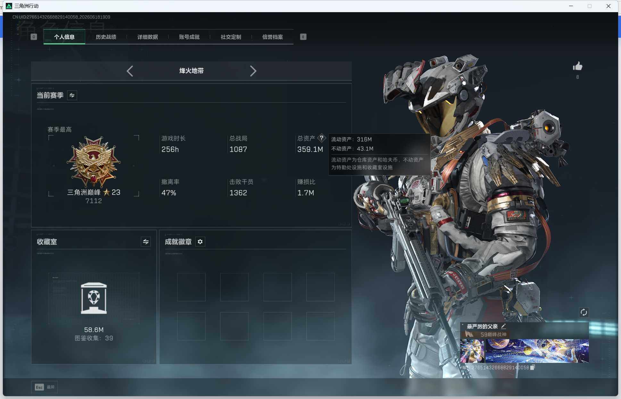Click the S9巅峰战神 title tag

coord(493,334)
